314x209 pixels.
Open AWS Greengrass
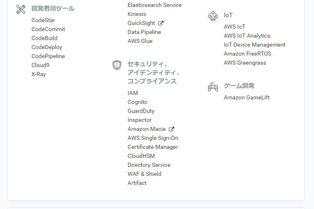(245, 63)
